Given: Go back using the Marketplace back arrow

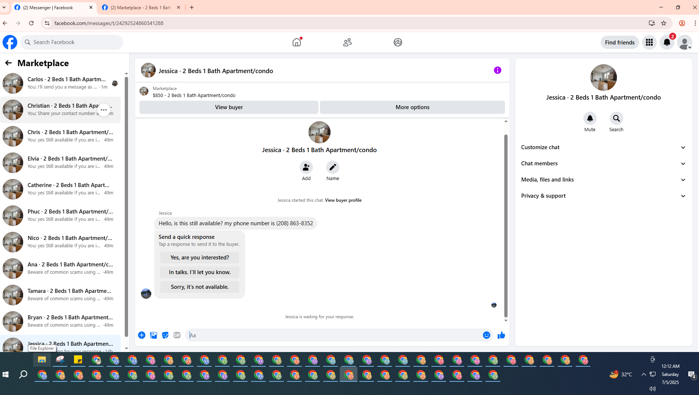Looking at the screenshot, I should [8, 63].
